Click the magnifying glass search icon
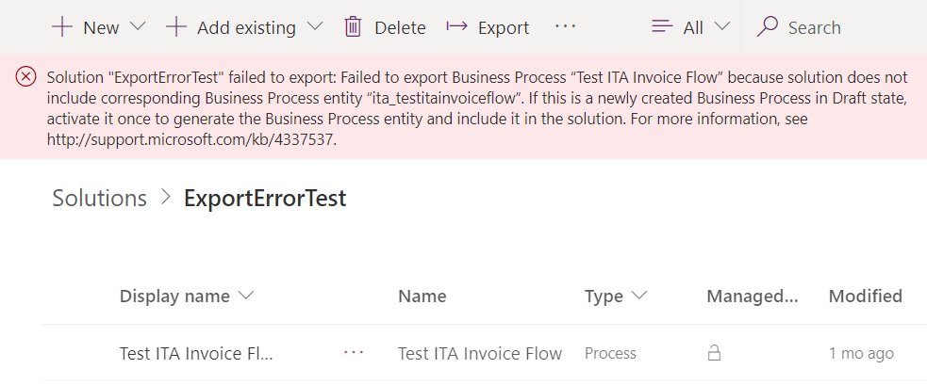The height and width of the screenshot is (385, 927). (768, 27)
